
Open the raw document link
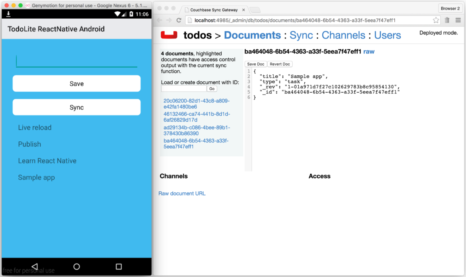[369, 51]
